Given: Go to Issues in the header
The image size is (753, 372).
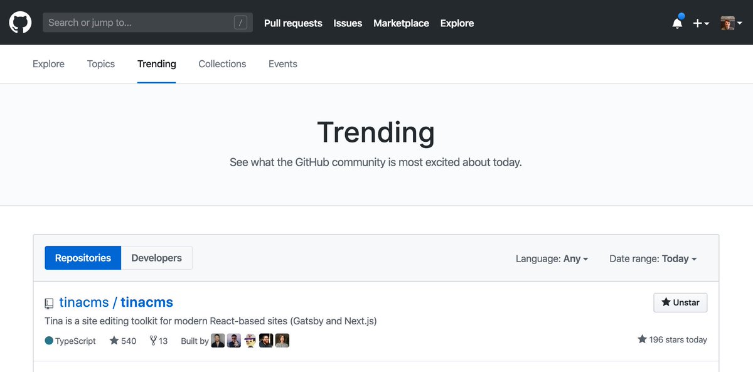Looking at the screenshot, I should coord(348,23).
